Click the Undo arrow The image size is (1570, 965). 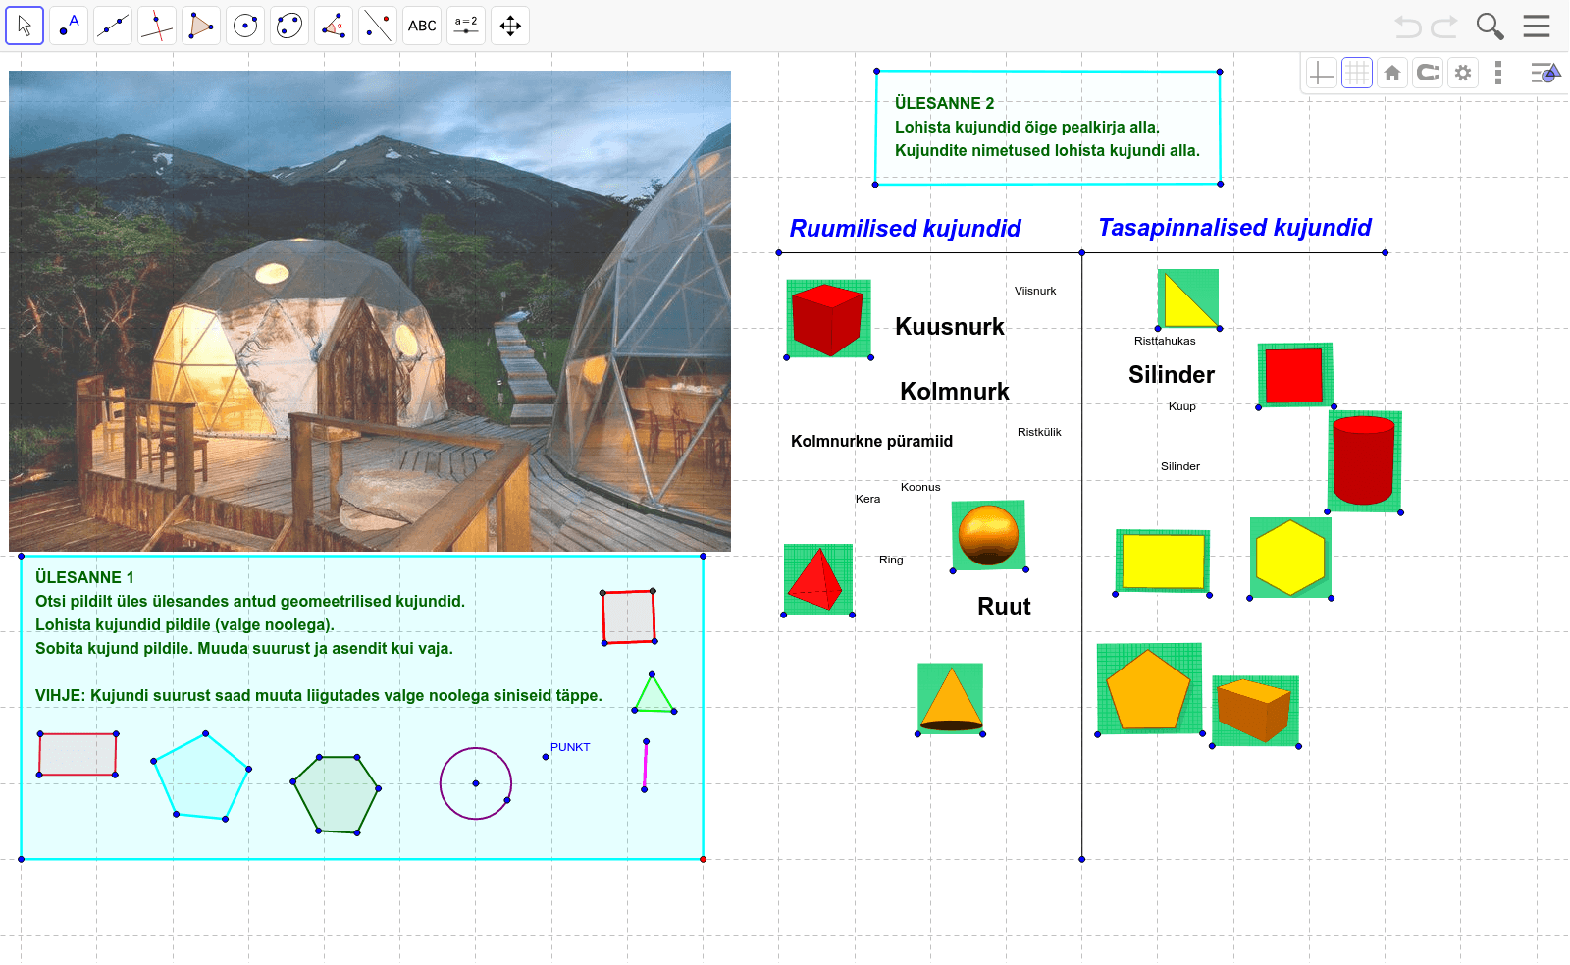[x=1408, y=27]
